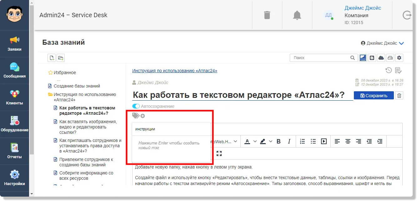Viewport: 417px width, 201px height.
Task: View the article version history clock icon
Action: pyautogui.click(x=389, y=70)
